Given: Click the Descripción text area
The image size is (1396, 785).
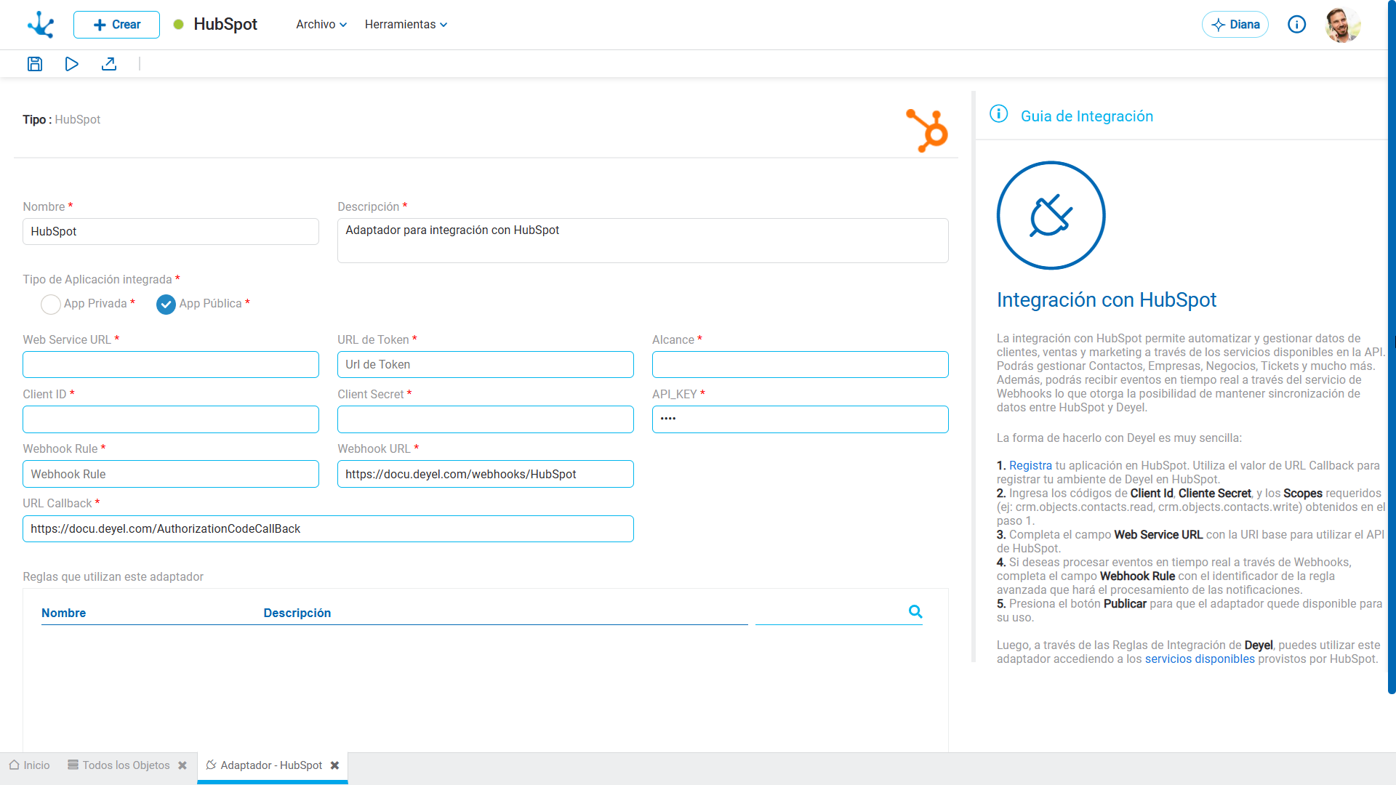Looking at the screenshot, I should tap(643, 241).
